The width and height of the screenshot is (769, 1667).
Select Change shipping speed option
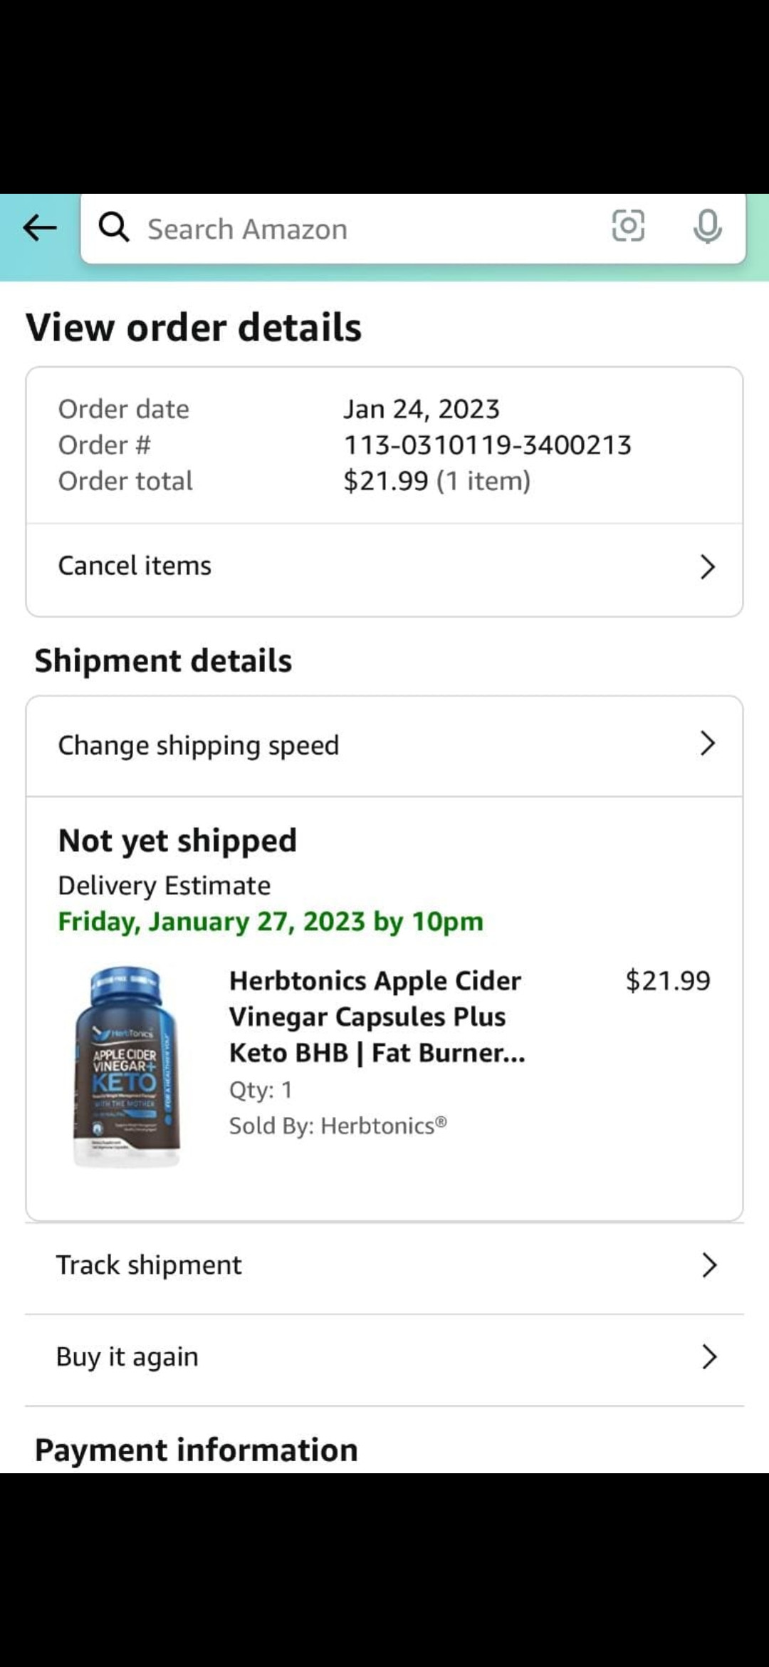tap(199, 745)
